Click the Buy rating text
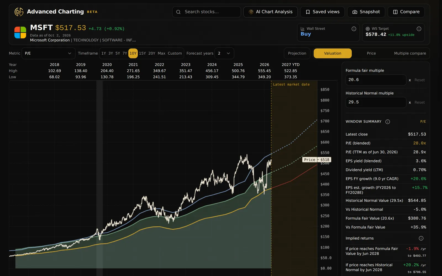 coord(306,34)
